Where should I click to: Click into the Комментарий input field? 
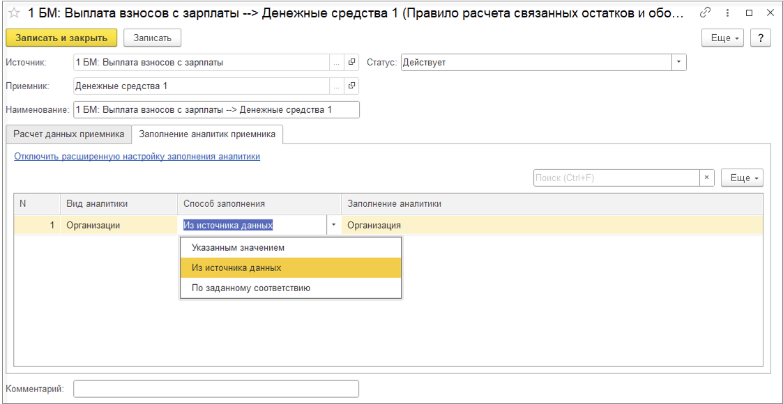(215, 389)
